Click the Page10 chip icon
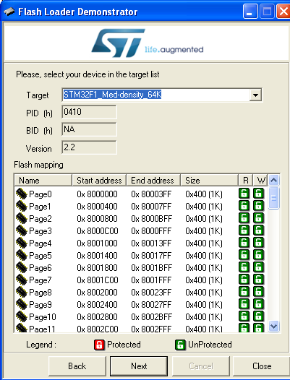This screenshot has height=380, width=290. [22, 316]
